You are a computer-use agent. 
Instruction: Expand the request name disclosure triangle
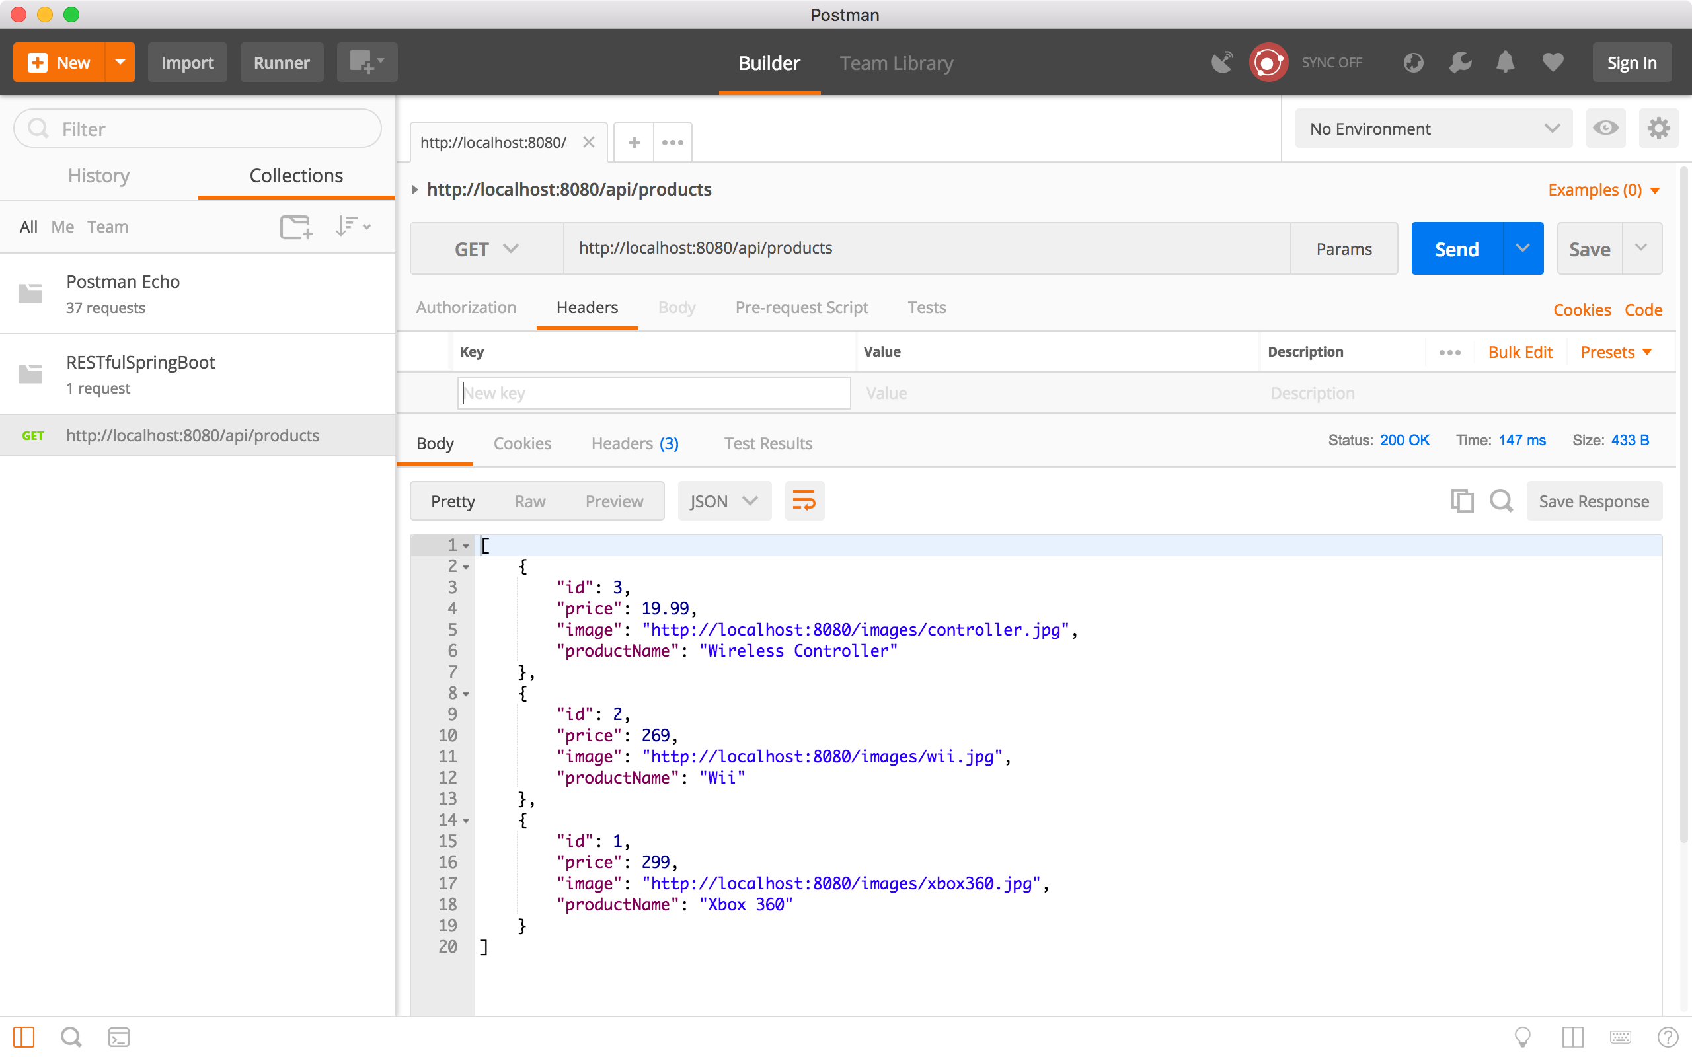coord(414,190)
